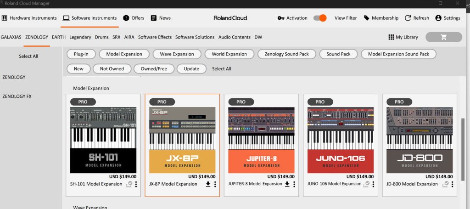The image size is (470, 209).
Task: Toggle the Not Owned filter
Action: (x=112, y=68)
